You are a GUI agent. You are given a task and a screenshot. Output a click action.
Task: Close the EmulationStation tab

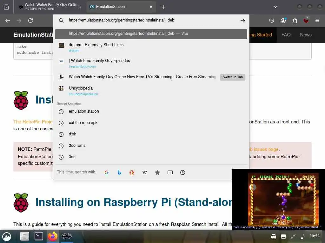pos(151,7)
